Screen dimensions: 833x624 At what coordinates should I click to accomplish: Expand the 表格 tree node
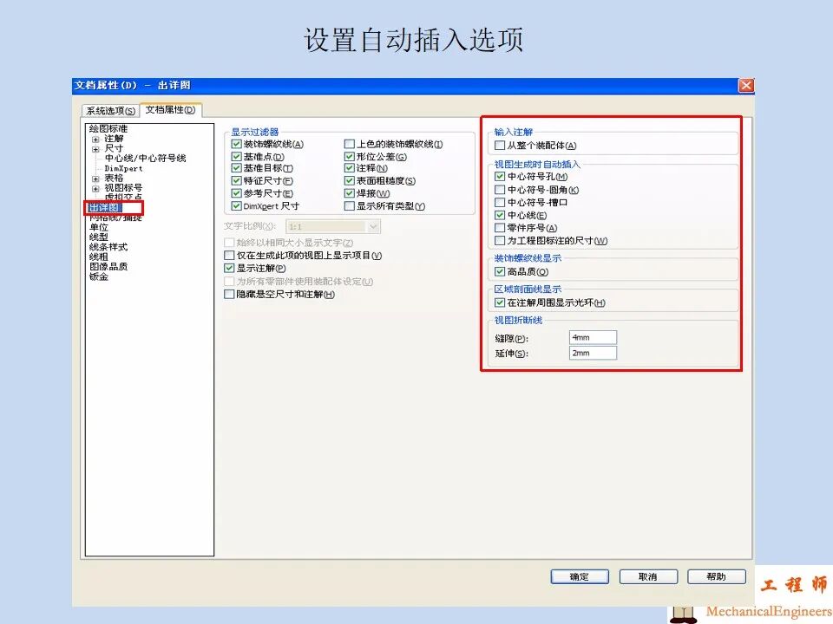(95, 179)
